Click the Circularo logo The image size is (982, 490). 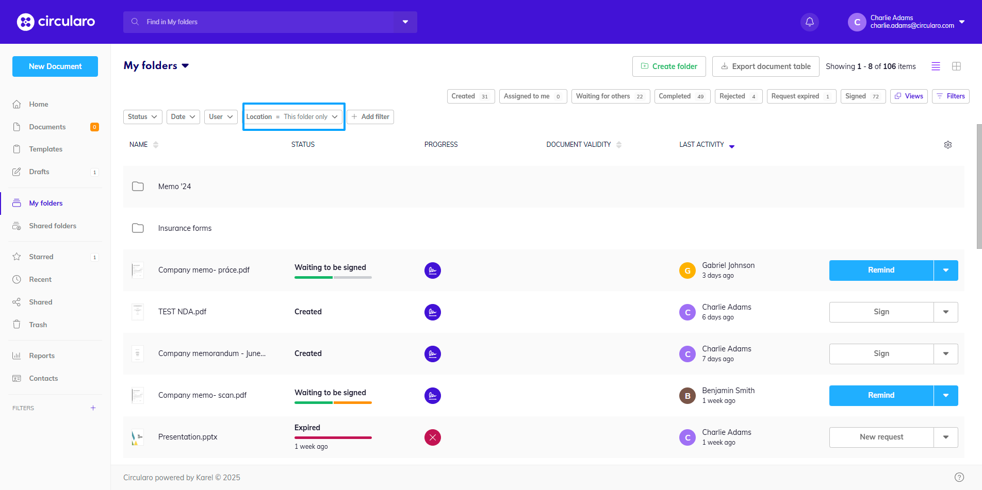pos(56,22)
